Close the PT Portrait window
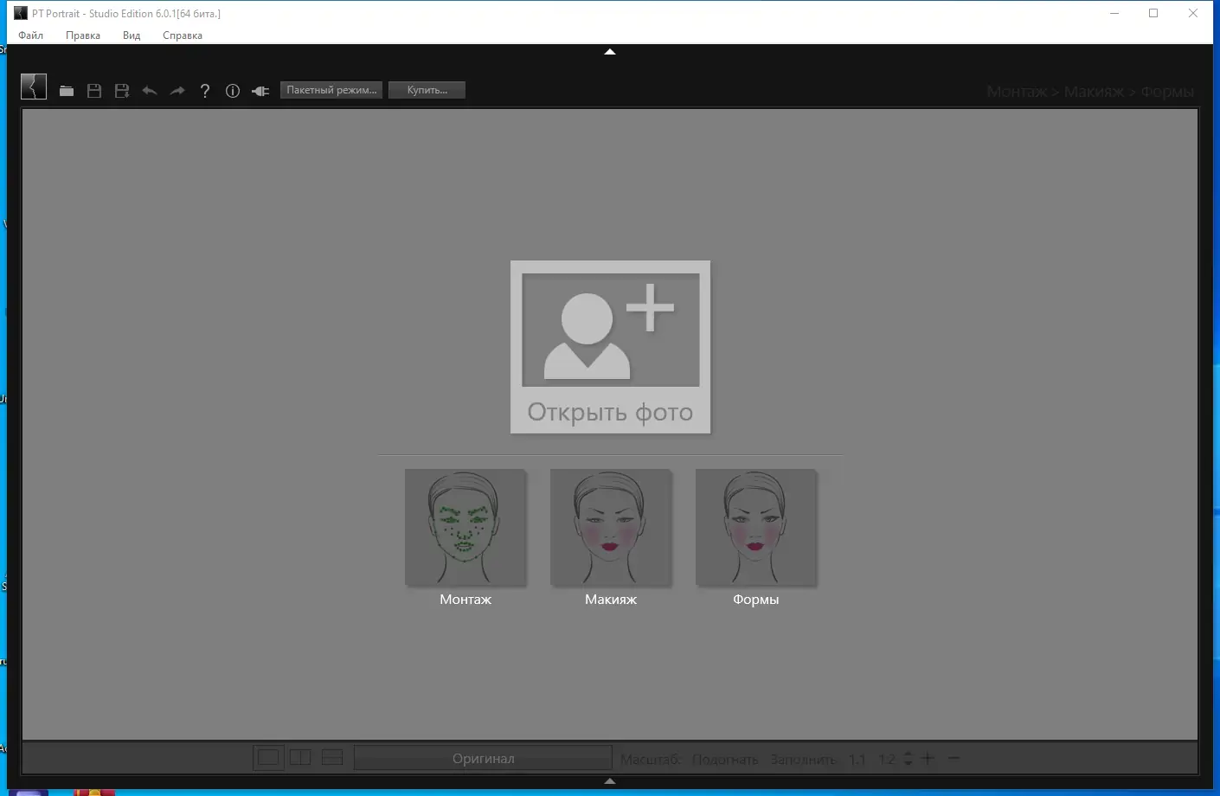1220x796 pixels. 1193,13
